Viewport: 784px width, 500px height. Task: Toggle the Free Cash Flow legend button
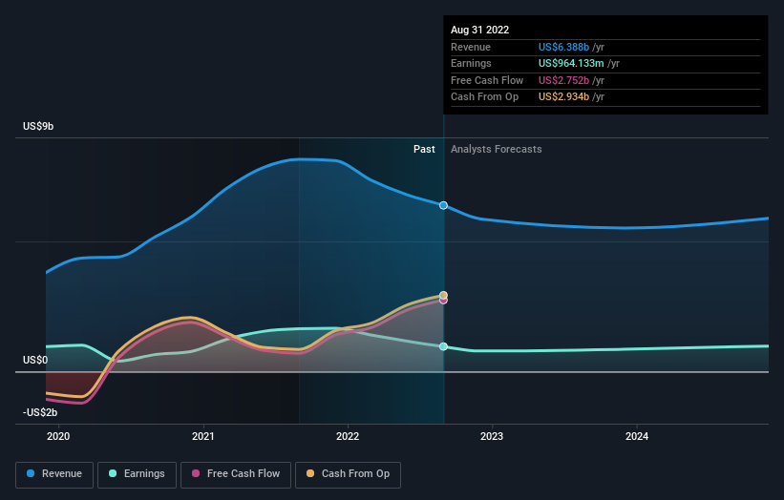(x=236, y=474)
